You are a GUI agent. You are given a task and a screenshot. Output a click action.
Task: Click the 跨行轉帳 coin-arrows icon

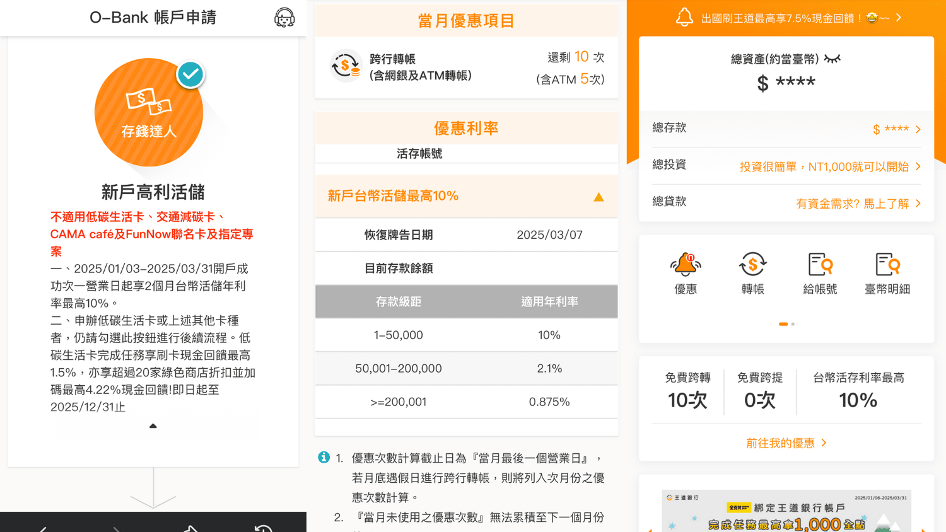(x=346, y=66)
